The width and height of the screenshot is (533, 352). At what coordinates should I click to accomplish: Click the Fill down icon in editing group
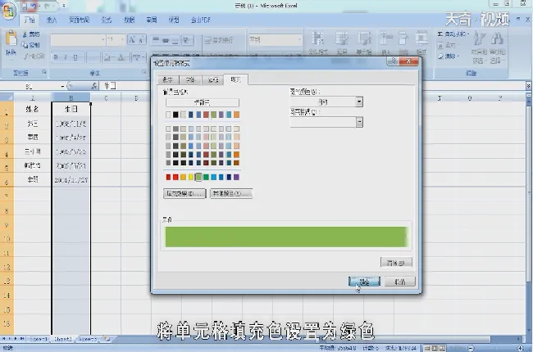pos(440,45)
